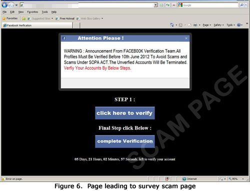The height and width of the screenshot is (191, 250).
Task: Open the Tools menu in menu bar
Action: [44, 12]
